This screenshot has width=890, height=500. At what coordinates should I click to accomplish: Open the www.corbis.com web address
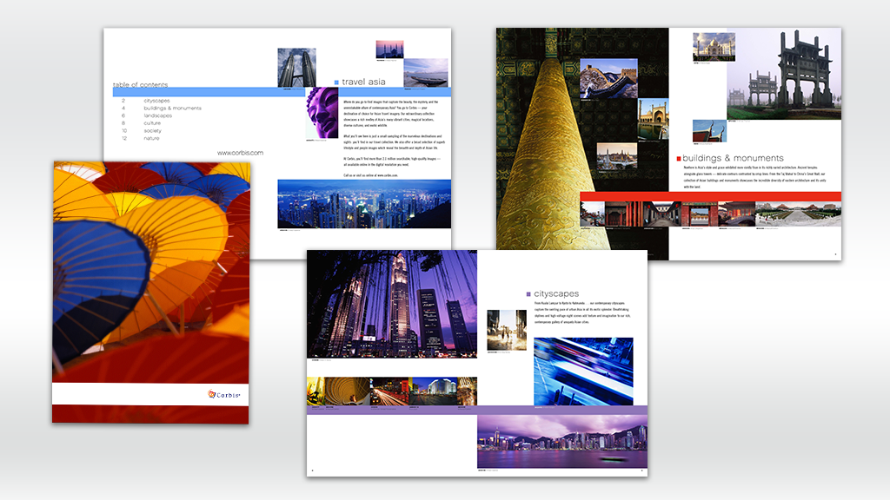[240, 153]
